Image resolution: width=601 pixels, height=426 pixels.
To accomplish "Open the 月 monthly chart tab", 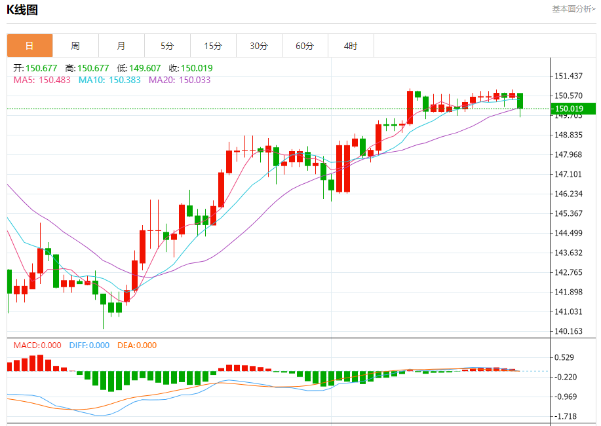I will point(121,46).
